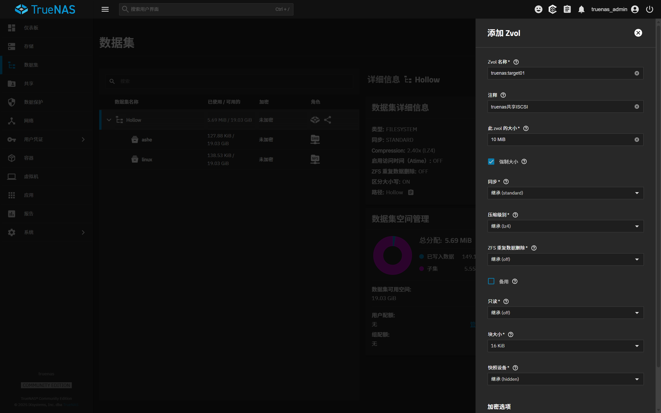Click help icon next to 块大小
Viewport: 661px width, 413px height.
click(510, 334)
